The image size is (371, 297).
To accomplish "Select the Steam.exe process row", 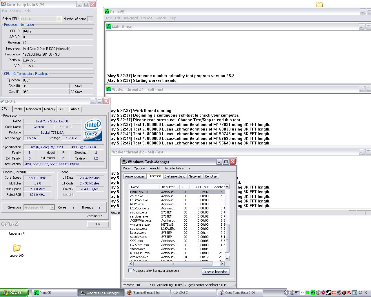I will (177, 249).
